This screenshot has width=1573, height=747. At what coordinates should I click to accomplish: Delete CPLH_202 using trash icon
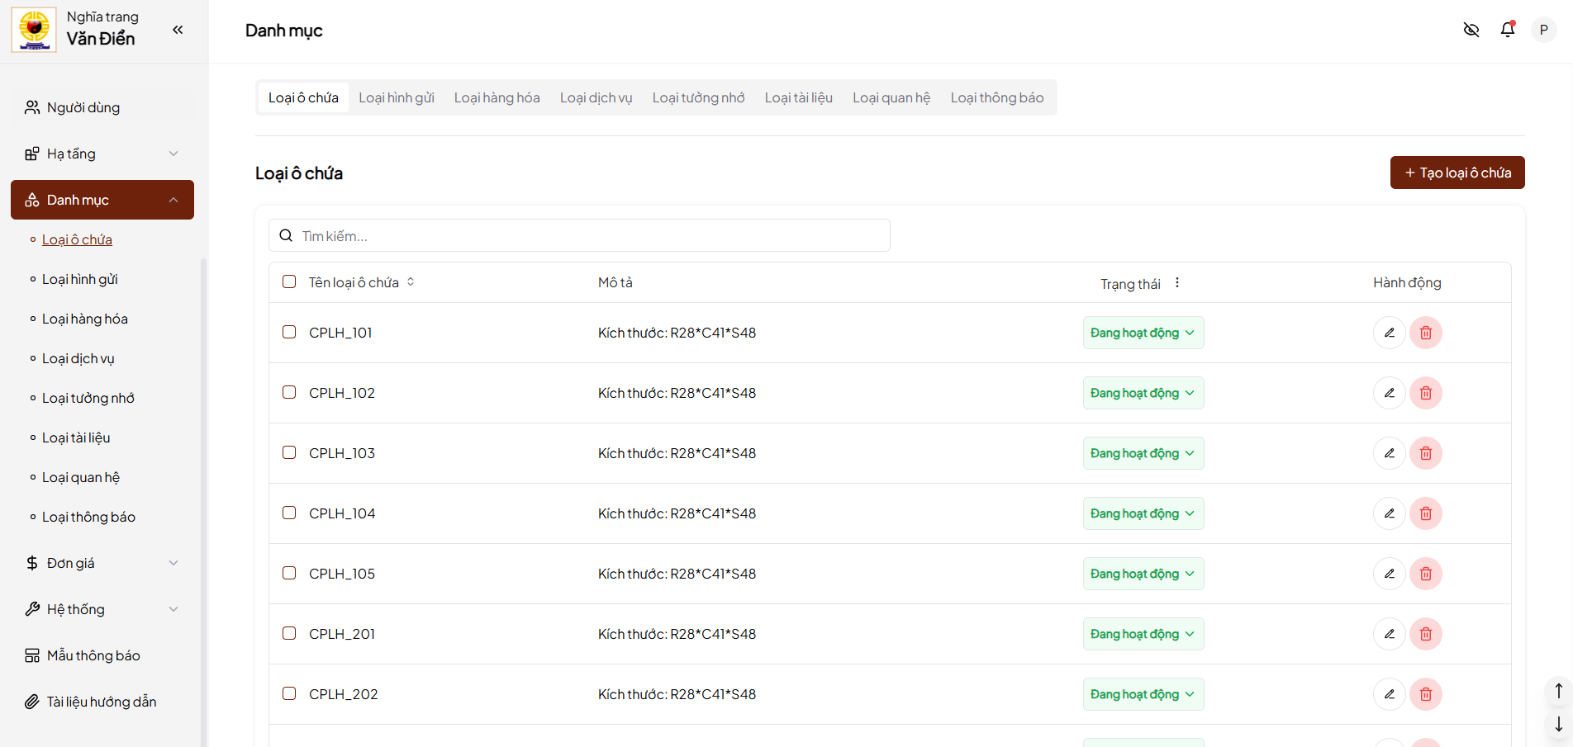[x=1426, y=694]
